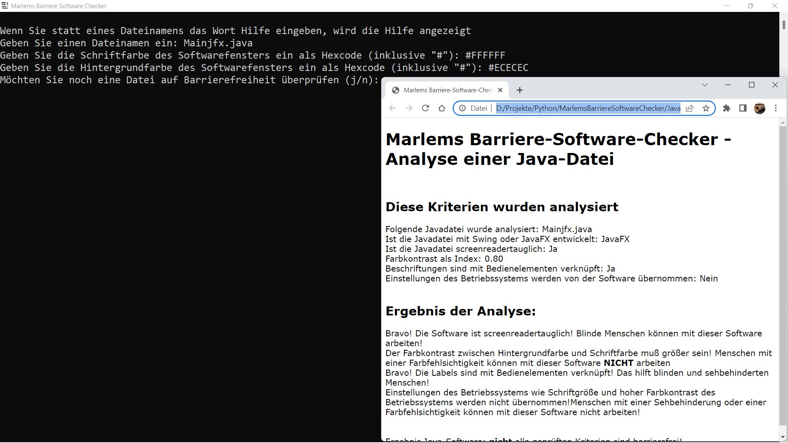This screenshot has height=443, width=788.
Task: Share the current page via share icon
Action: (x=690, y=108)
